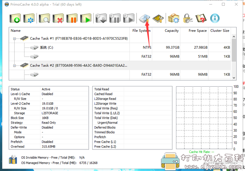Click the L2Storage Write statistics row
Image resolution: width=245 pixels, height=171 pixels.
click(132, 104)
